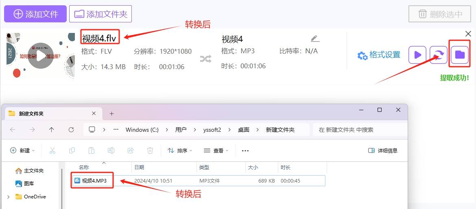Screen dimensions: 476x209
Task: Expand hidden path with ellipsis in address bar
Action: click(116, 130)
